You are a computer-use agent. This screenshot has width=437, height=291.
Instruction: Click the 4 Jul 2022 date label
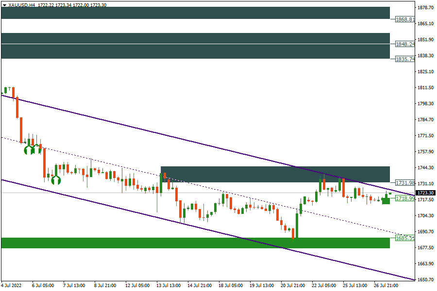click(x=12, y=286)
